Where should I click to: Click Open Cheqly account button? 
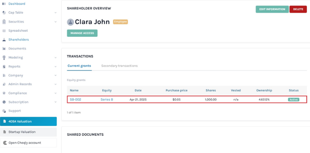[28, 143]
